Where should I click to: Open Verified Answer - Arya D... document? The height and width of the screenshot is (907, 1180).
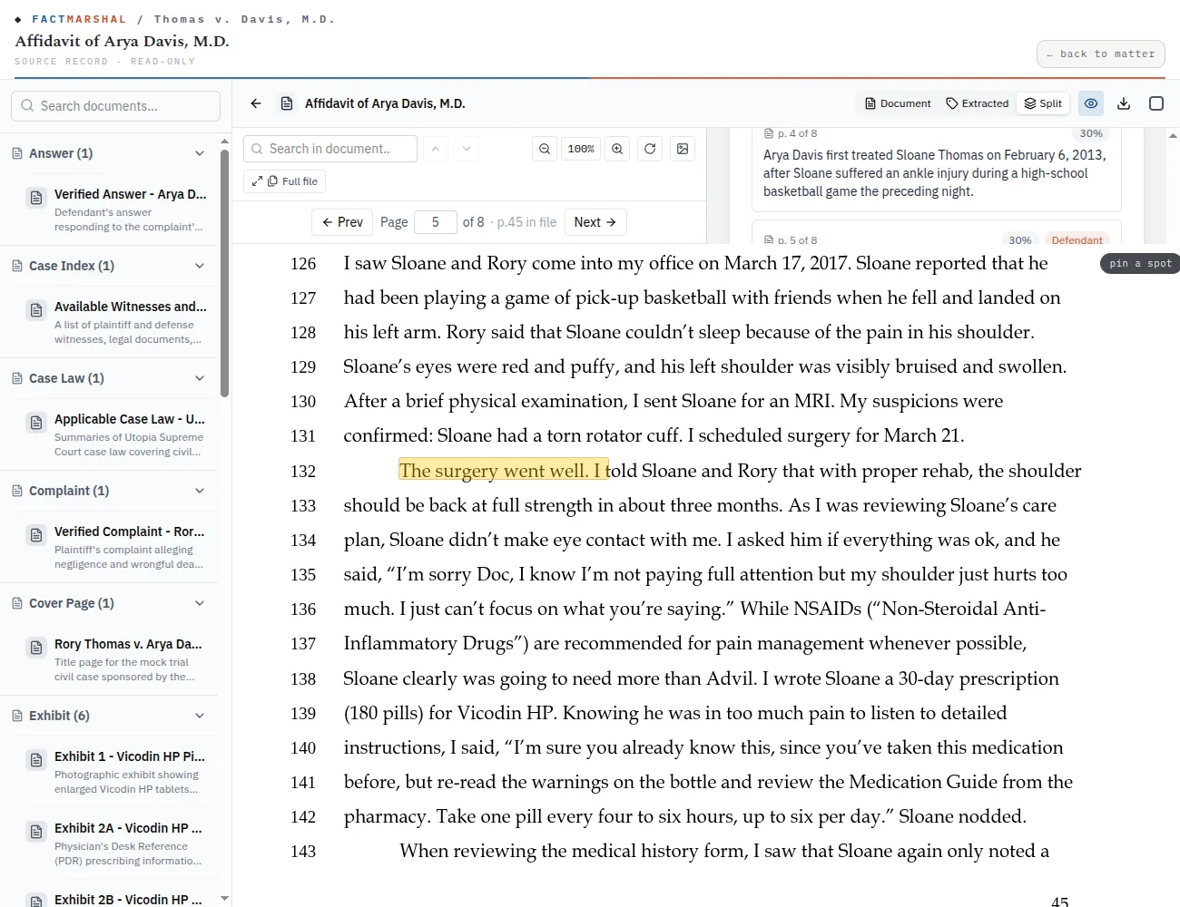click(x=109, y=210)
